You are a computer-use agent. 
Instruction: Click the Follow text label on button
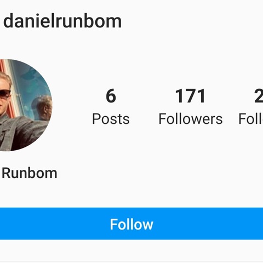click(131, 224)
